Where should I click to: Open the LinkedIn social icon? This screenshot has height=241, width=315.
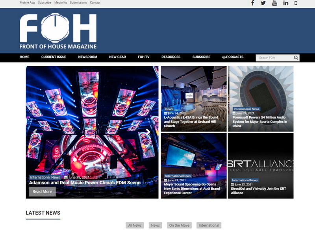click(286, 3)
